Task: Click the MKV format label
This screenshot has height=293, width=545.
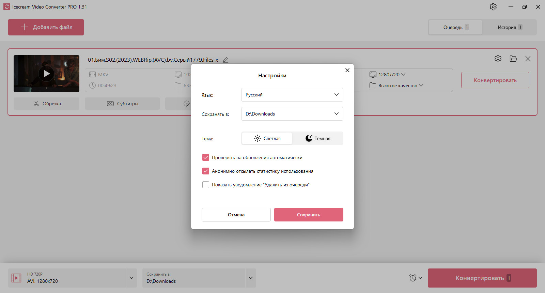Action: pos(103,75)
